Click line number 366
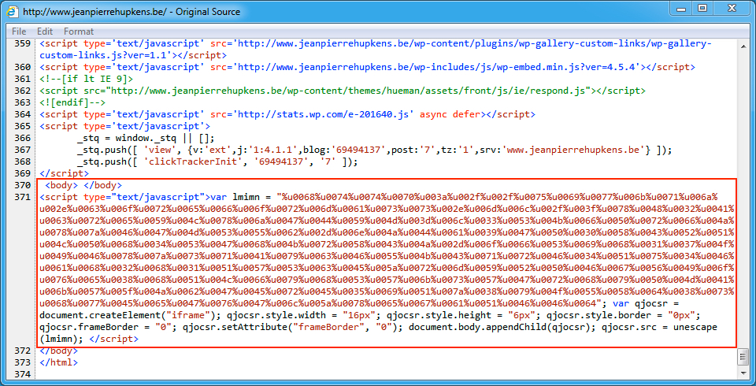The height and width of the screenshot is (386, 756). pyautogui.click(x=22, y=138)
